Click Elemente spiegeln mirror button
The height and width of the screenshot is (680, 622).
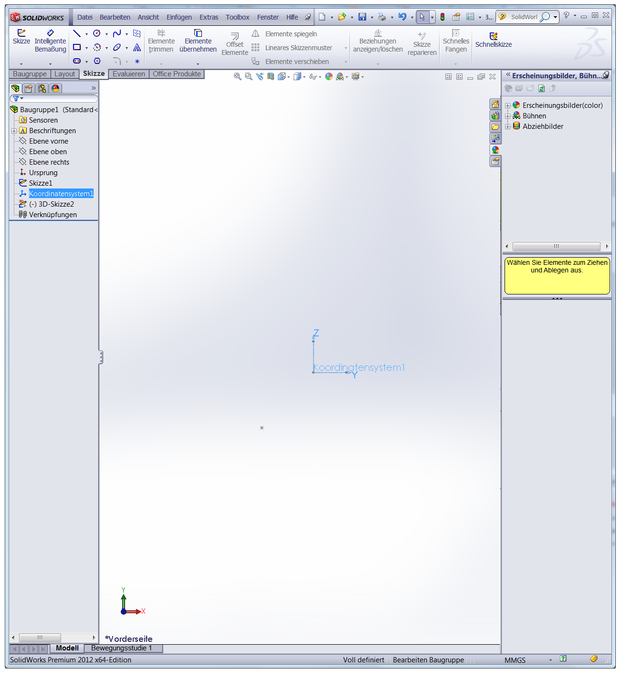point(285,34)
